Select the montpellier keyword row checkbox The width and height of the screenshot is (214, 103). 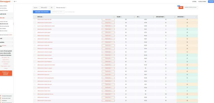(35, 58)
